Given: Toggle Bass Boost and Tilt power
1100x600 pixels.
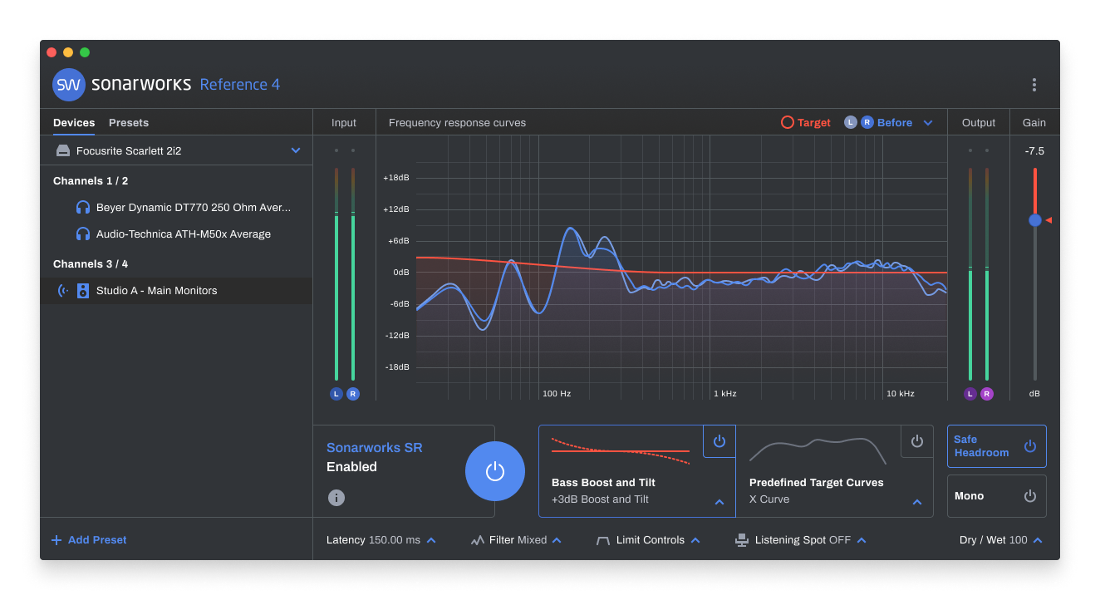Looking at the screenshot, I should (x=719, y=441).
